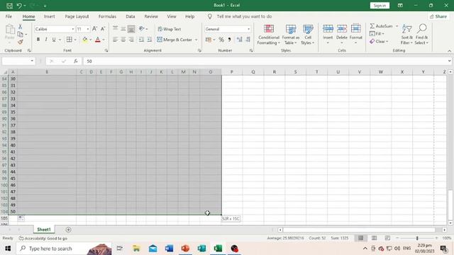Switch to the Formulas tab
The image size is (454, 255).
pyautogui.click(x=107, y=16)
